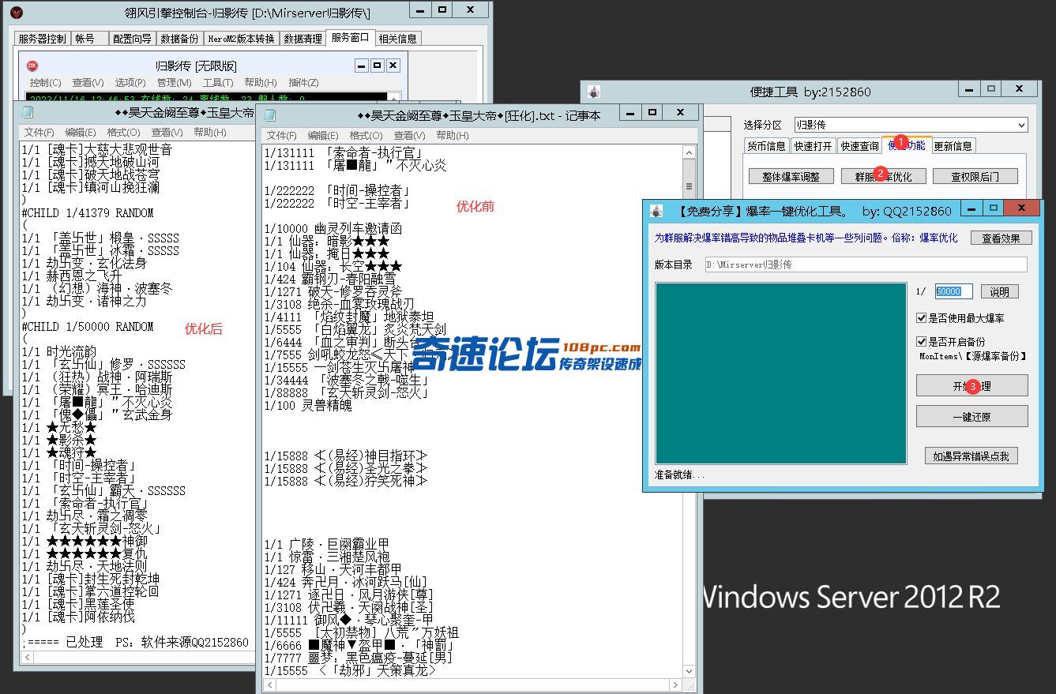1056x694 pixels.
Task: Open 帮助(H) menu in [狂化].txt Notepad
Action: pos(452,136)
